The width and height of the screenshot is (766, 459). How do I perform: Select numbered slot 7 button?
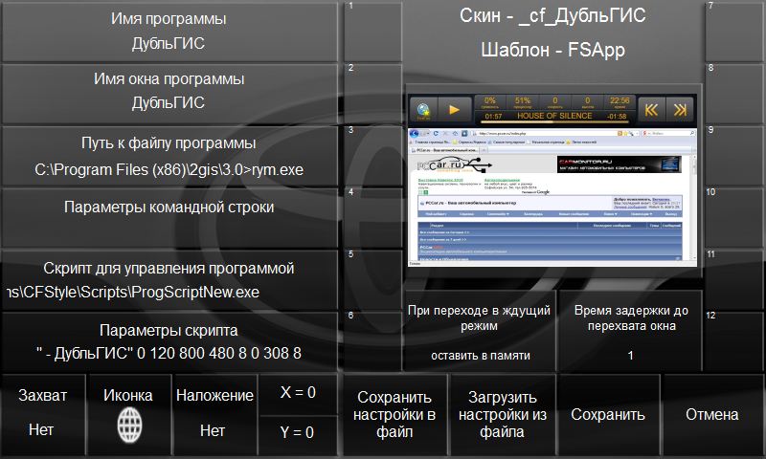click(734, 31)
